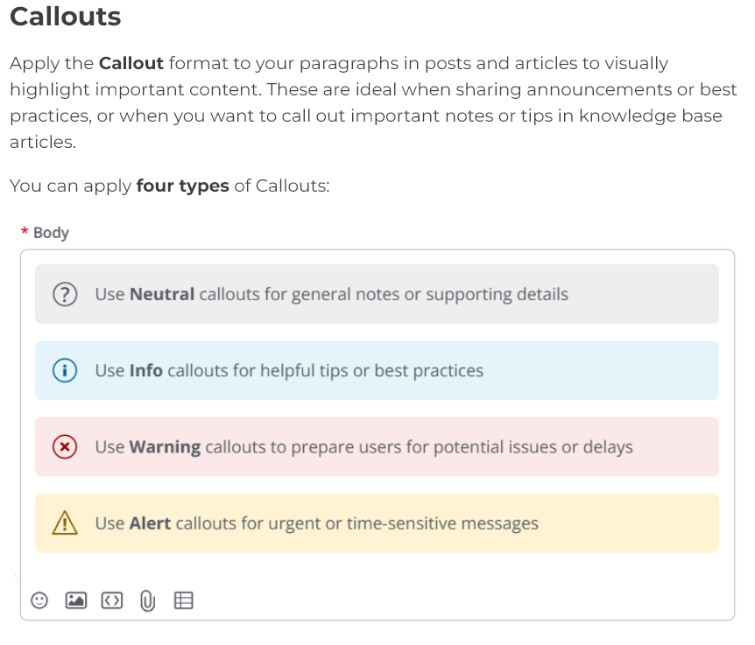Select the blue Info callout block

[x=377, y=370]
